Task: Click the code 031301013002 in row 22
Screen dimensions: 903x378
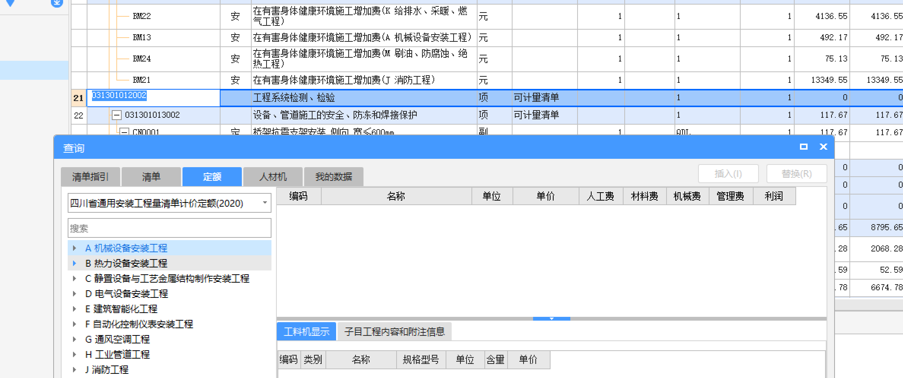Action: 152,115
